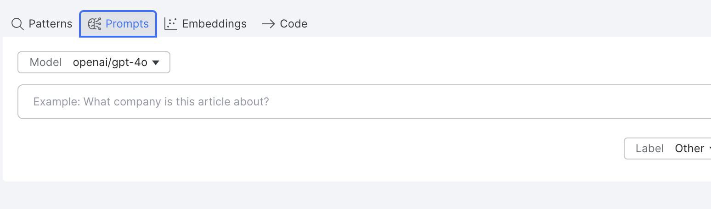Choose a different model from combo box

point(94,63)
